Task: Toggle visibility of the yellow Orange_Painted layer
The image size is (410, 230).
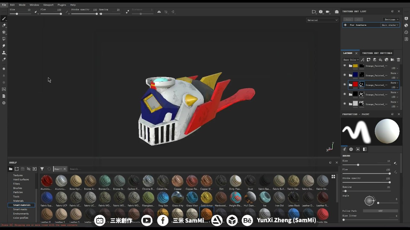Action: coord(345,65)
